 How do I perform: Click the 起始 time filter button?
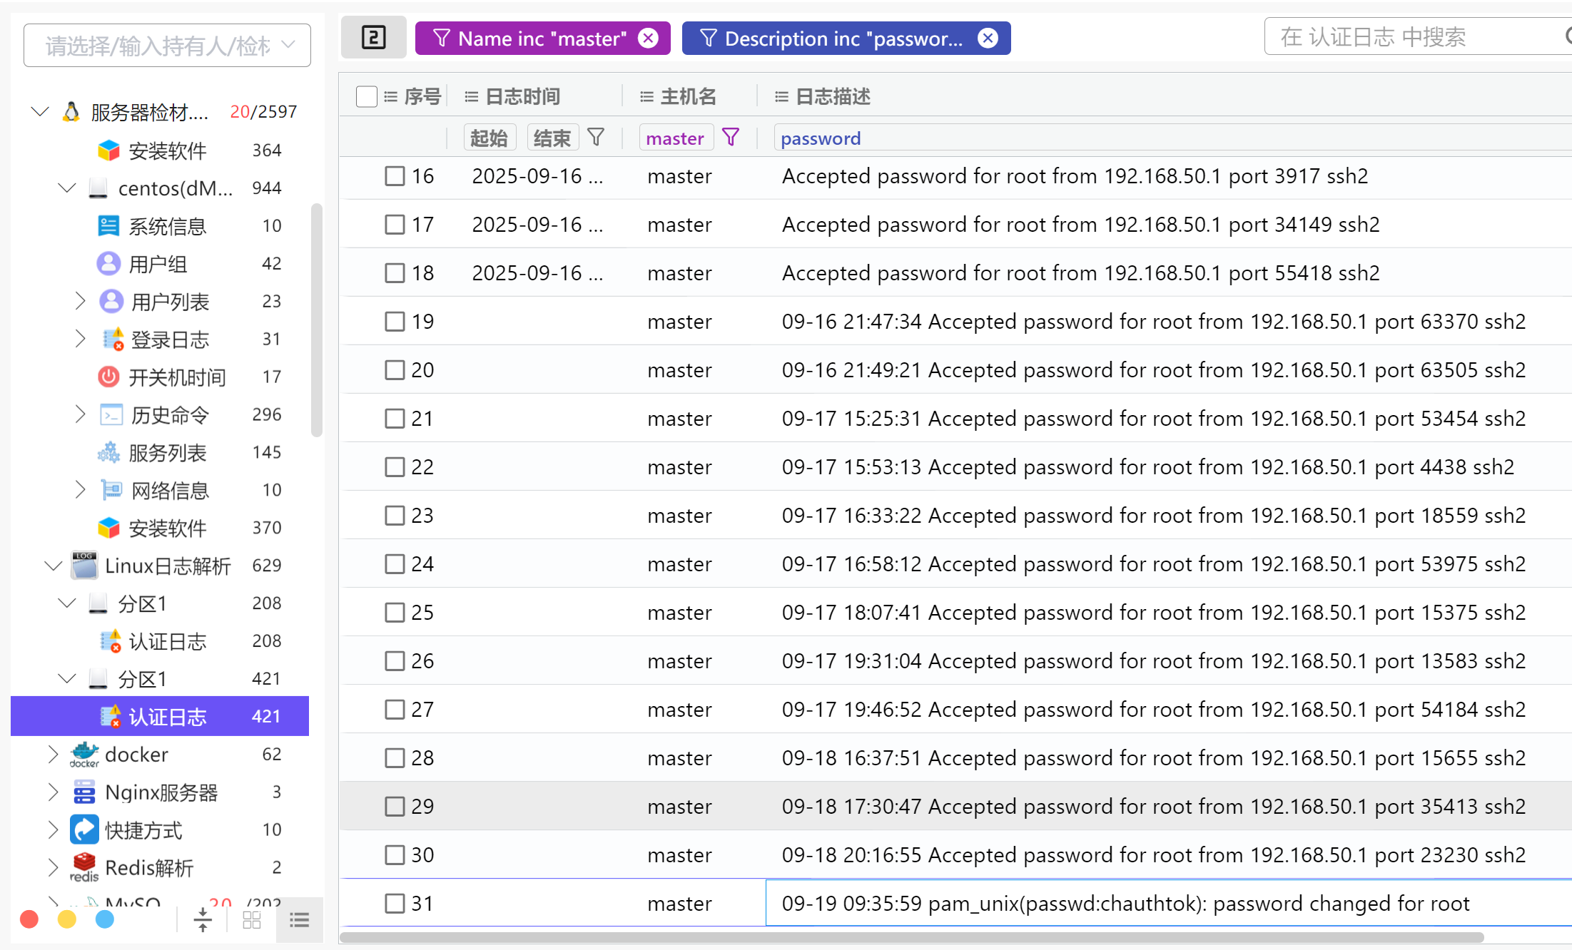click(x=489, y=137)
